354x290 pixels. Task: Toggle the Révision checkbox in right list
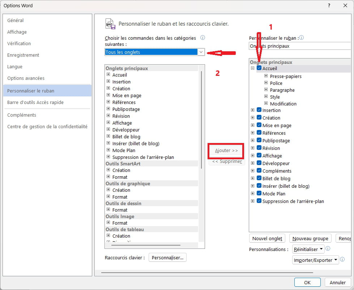259,148
